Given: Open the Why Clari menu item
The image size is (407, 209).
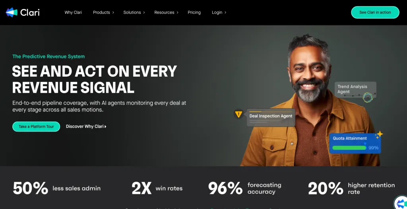Looking at the screenshot, I should 73,12.
